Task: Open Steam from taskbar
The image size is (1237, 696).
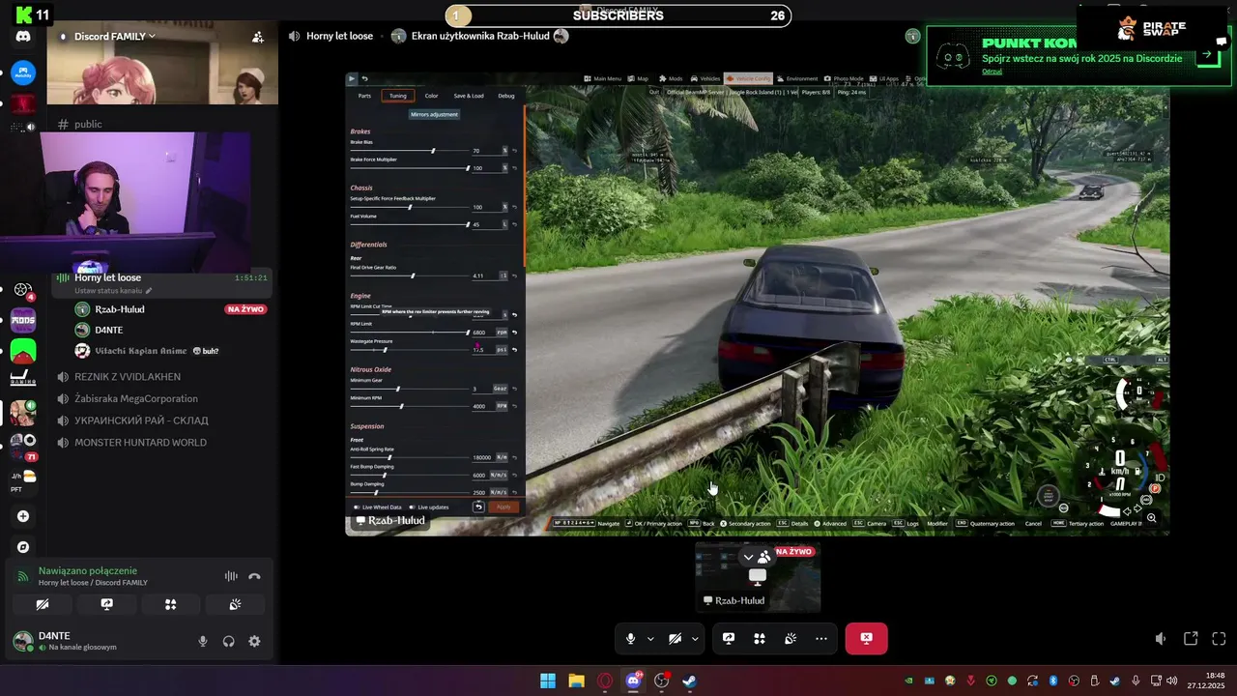Action: click(689, 681)
